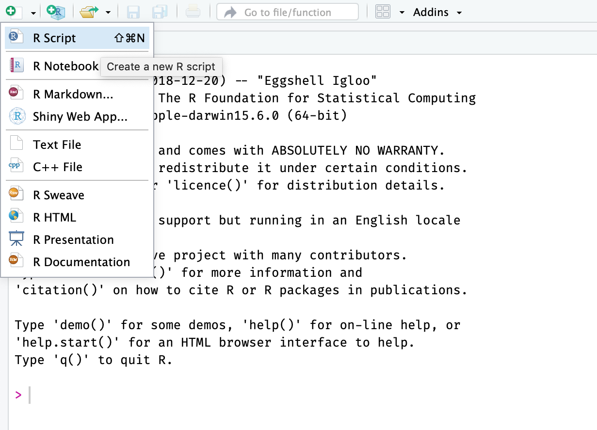Choose Shiny Web App... menu item
Viewport: 597px width, 430px height.
tap(78, 116)
